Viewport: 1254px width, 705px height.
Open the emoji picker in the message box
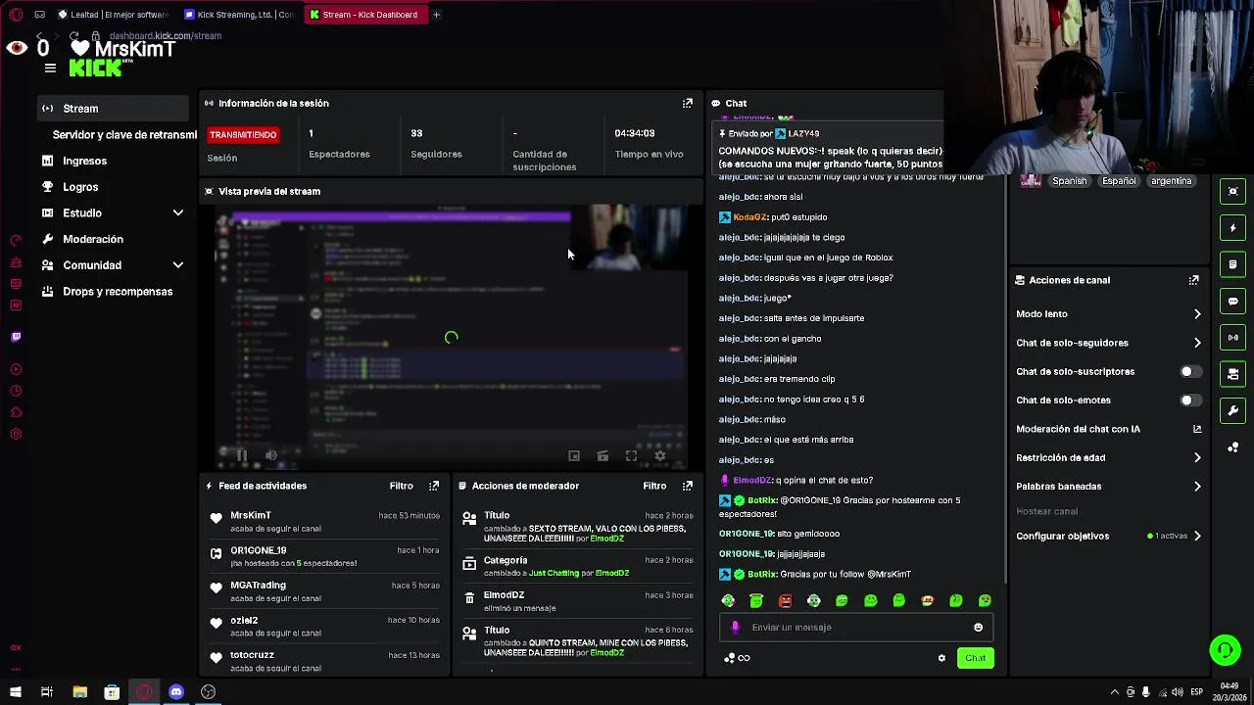point(978,628)
